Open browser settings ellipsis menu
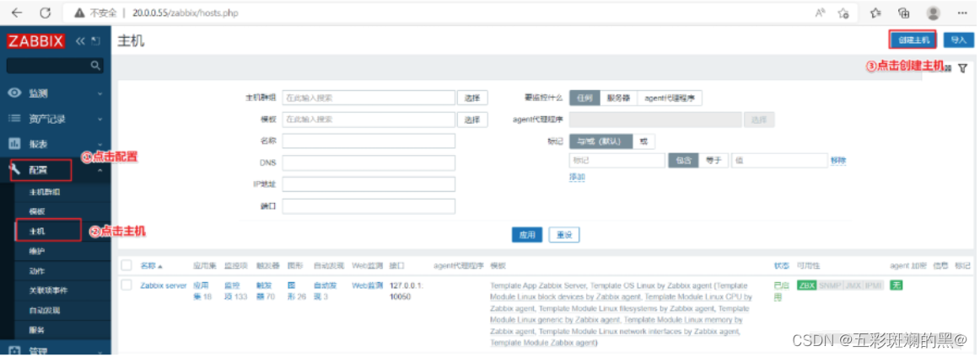The image size is (980, 357). (x=962, y=13)
